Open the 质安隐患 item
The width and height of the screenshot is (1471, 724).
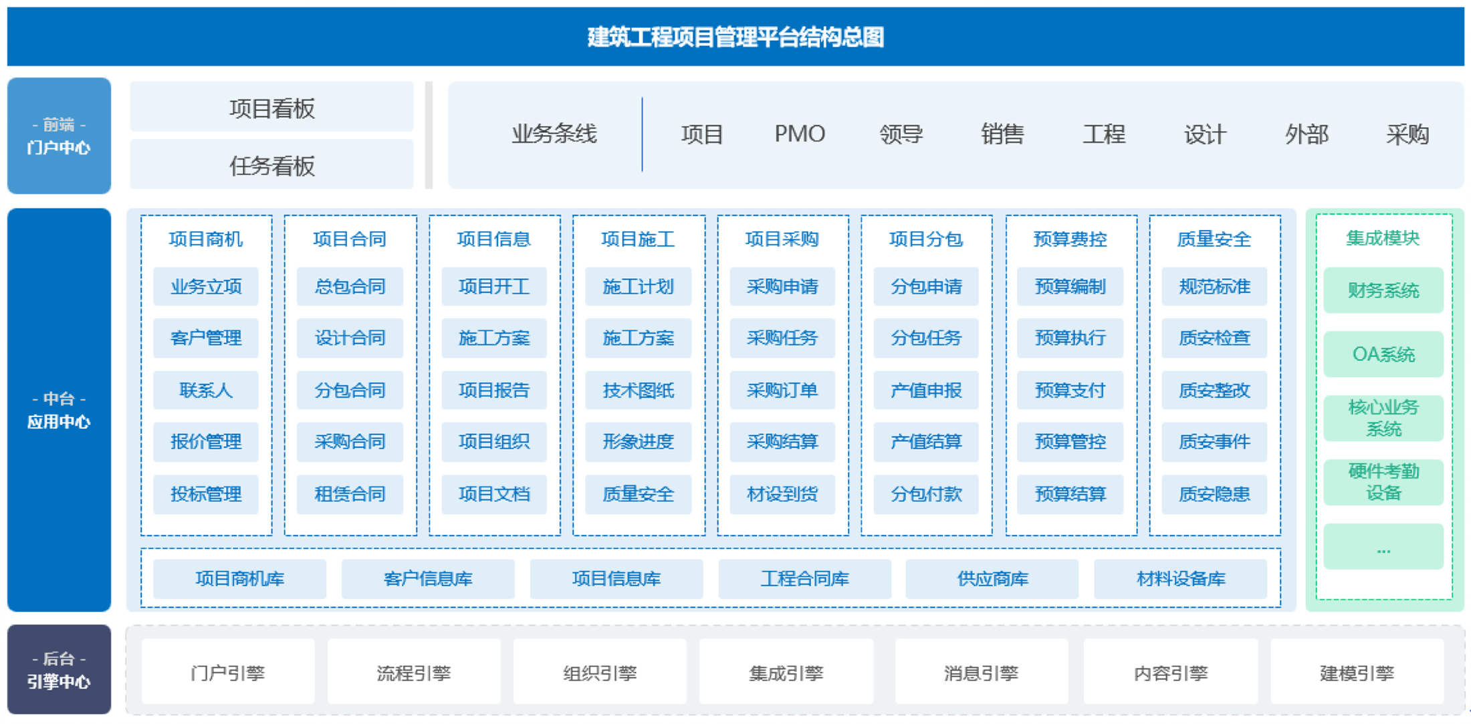coord(1214,494)
